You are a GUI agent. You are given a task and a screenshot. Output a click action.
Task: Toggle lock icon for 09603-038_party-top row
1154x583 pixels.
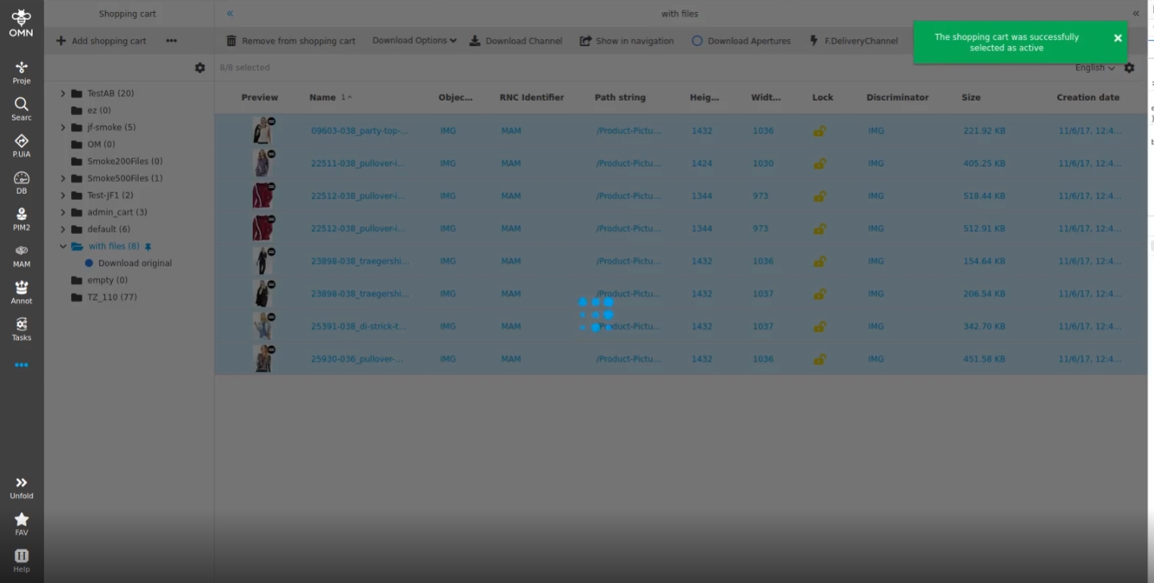819,131
